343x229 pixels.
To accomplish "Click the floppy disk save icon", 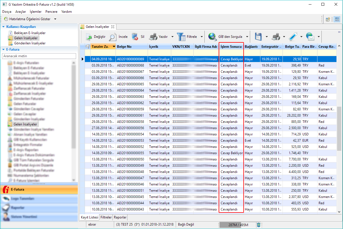I will point(258,37).
